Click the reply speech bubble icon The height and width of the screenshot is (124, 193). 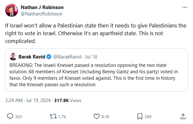tap(10, 116)
